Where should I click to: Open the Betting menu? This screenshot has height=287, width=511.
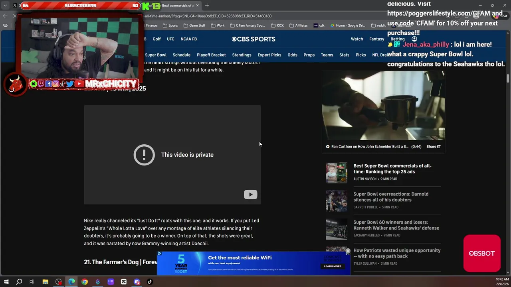tap(398, 39)
